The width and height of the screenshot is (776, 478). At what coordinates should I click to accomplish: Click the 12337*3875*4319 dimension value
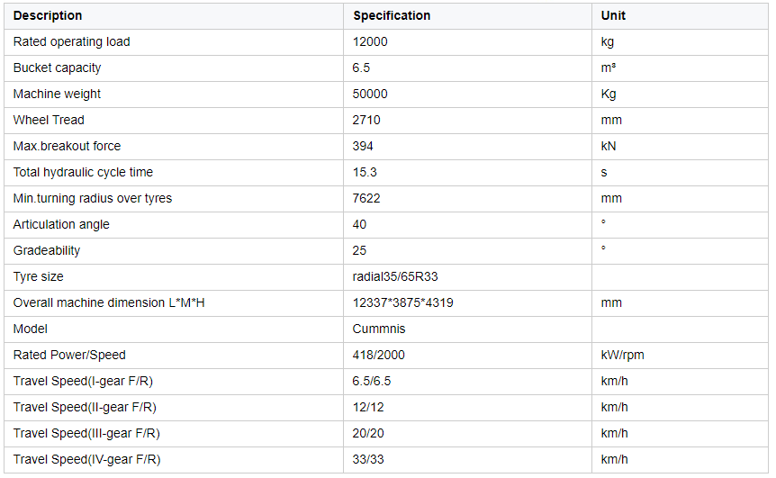402,302
